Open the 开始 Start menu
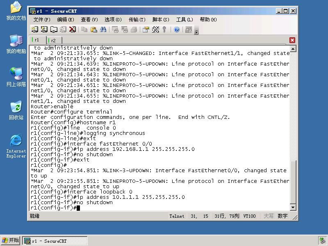 (11, 241)
